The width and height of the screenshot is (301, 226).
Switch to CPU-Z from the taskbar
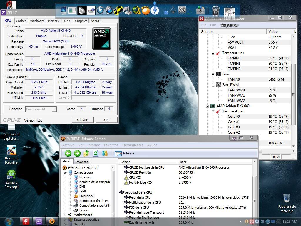click(39, 222)
